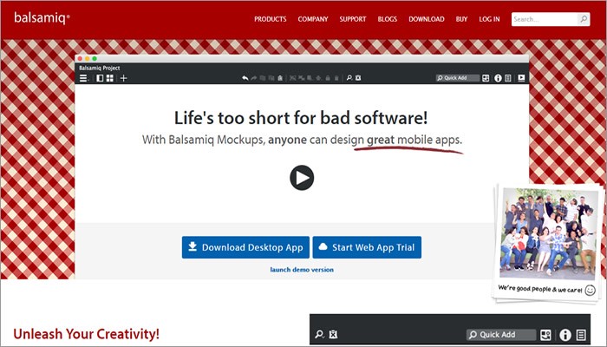
Task: Click the Download Desktop App button
Action: [245, 247]
